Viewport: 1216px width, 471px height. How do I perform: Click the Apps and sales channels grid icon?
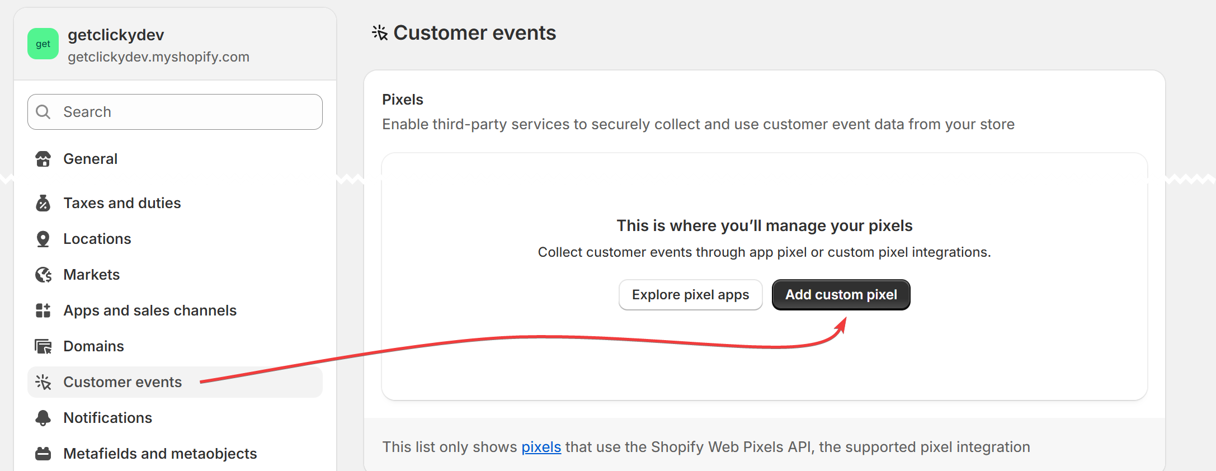[43, 310]
